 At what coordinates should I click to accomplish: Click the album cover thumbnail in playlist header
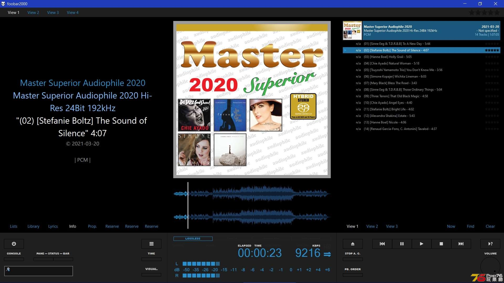(x=352, y=30)
